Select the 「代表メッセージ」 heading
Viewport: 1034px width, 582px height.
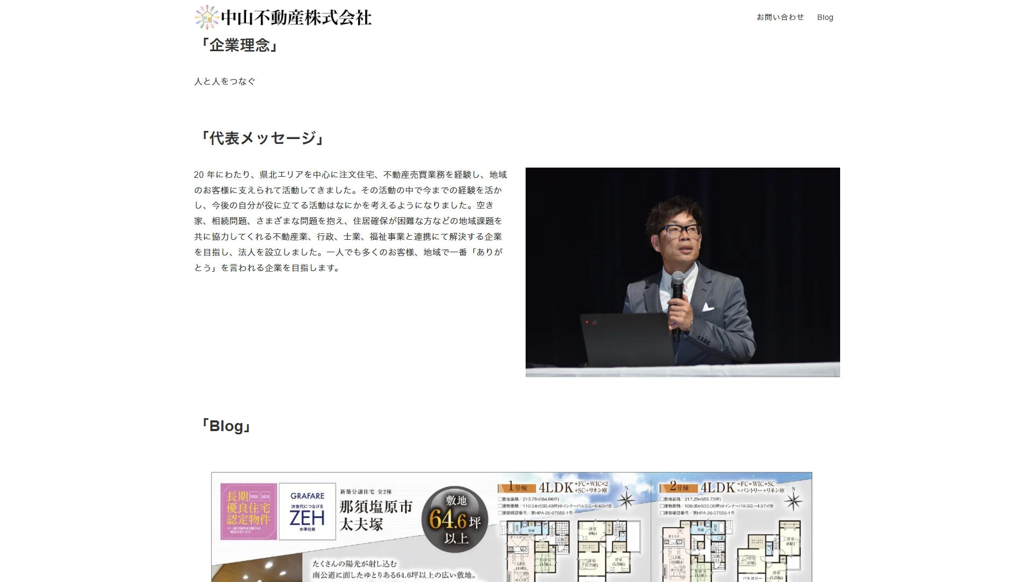click(x=262, y=138)
